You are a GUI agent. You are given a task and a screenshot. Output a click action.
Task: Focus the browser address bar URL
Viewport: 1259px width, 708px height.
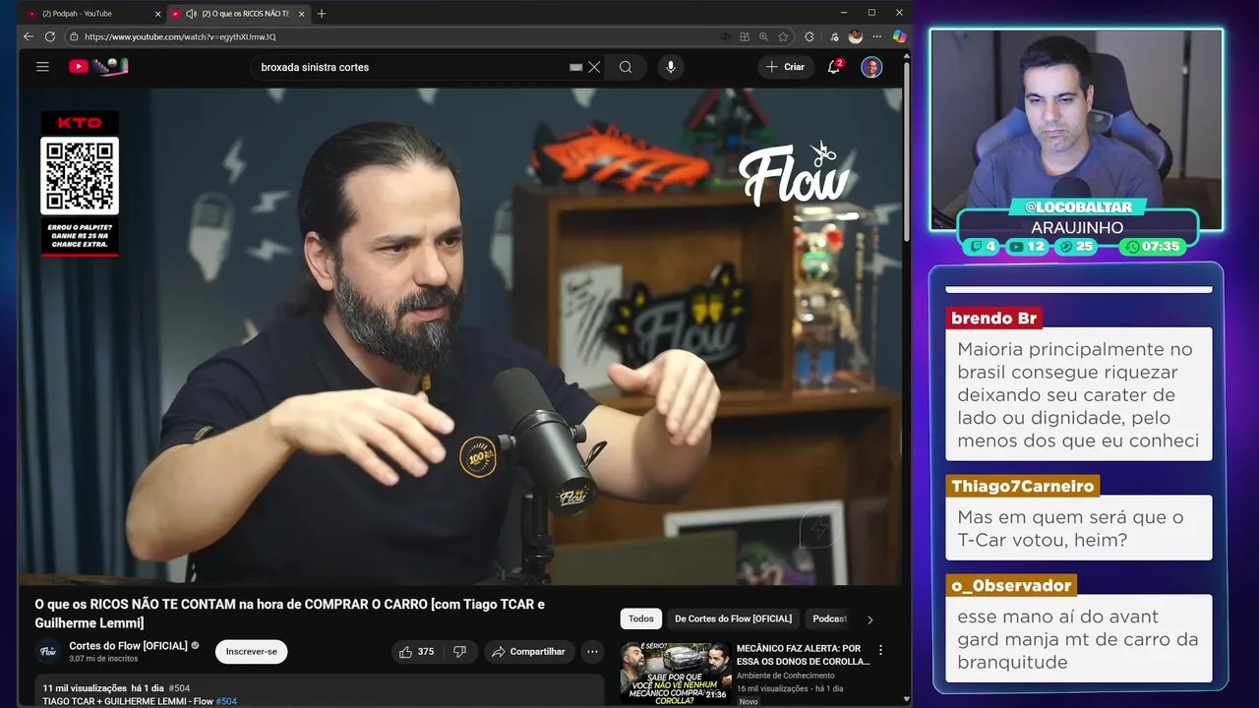pos(180,36)
